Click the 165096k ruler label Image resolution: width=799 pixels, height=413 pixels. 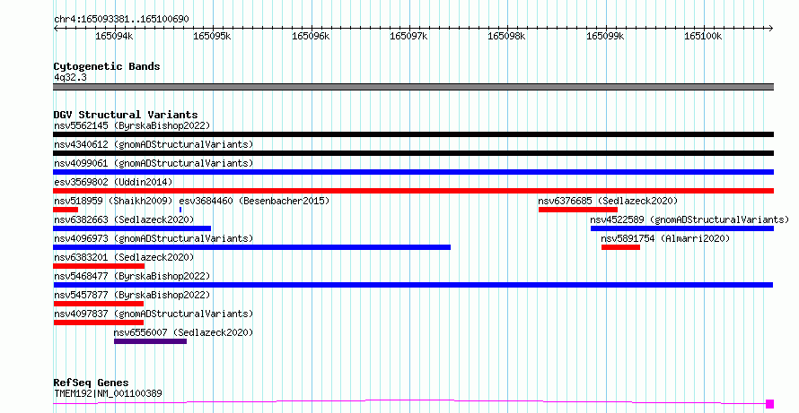pos(311,36)
